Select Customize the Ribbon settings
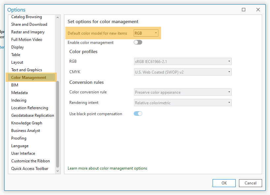Image resolution: width=270 pixels, height=195 pixels. coord(30,161)
